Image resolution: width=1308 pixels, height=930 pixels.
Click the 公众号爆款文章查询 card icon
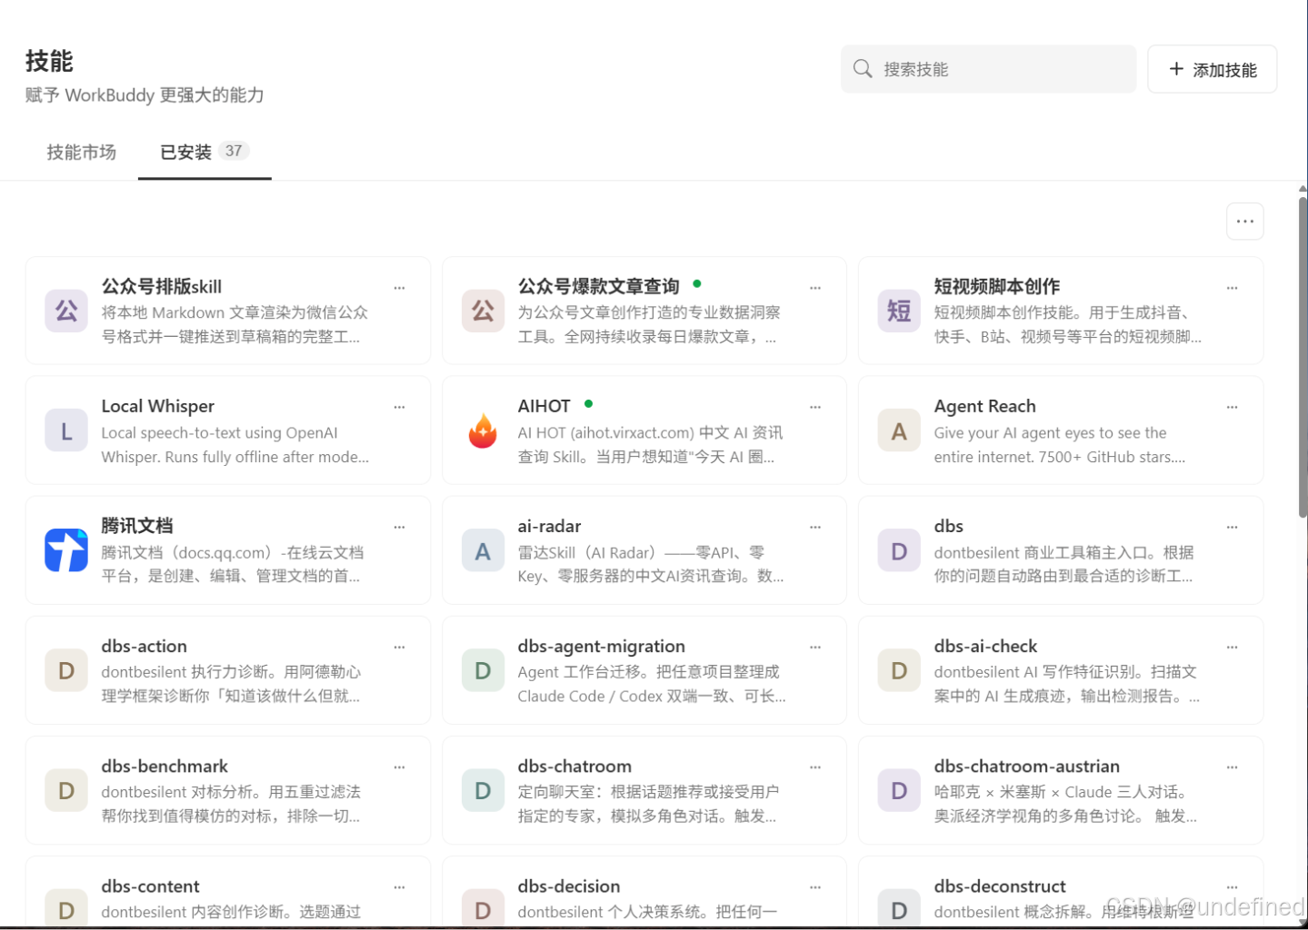coord(483,311)
